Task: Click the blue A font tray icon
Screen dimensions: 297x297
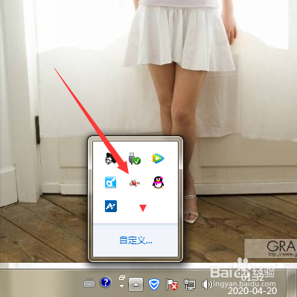Action: click(111, 206)
